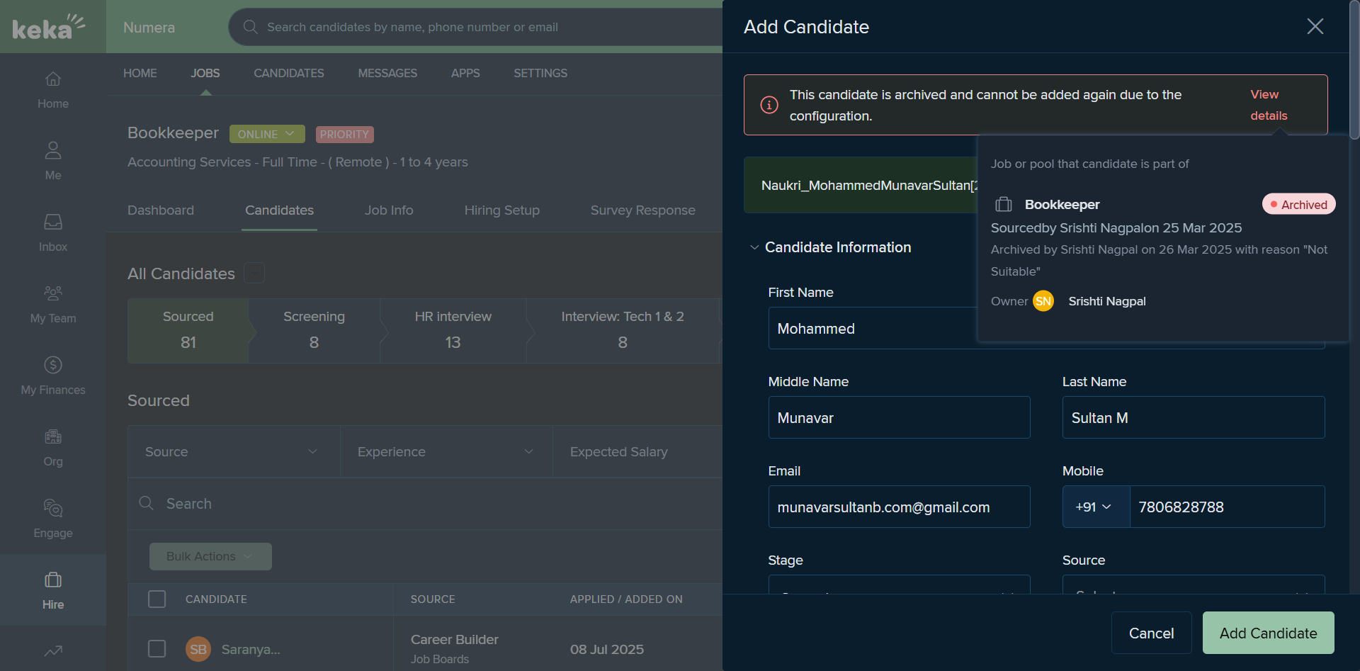
Task: Click the Middle Name field
Action: 900,417
